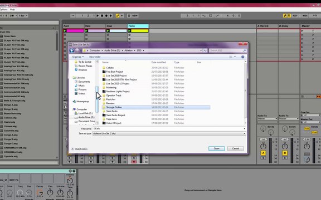Toggle B Delay track activator

[285, 153]
